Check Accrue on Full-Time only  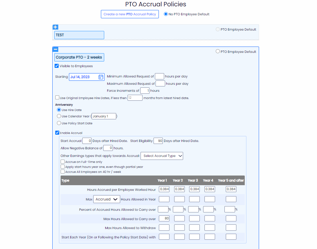(x=63, y=162)
